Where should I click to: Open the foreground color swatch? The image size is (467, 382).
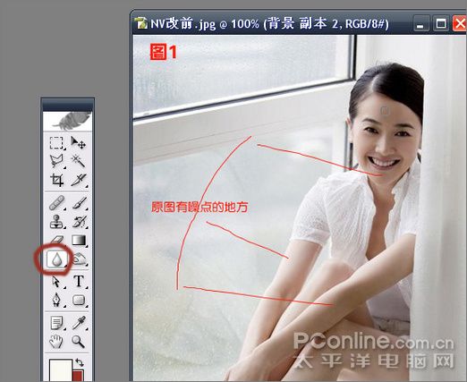[61, 369]
